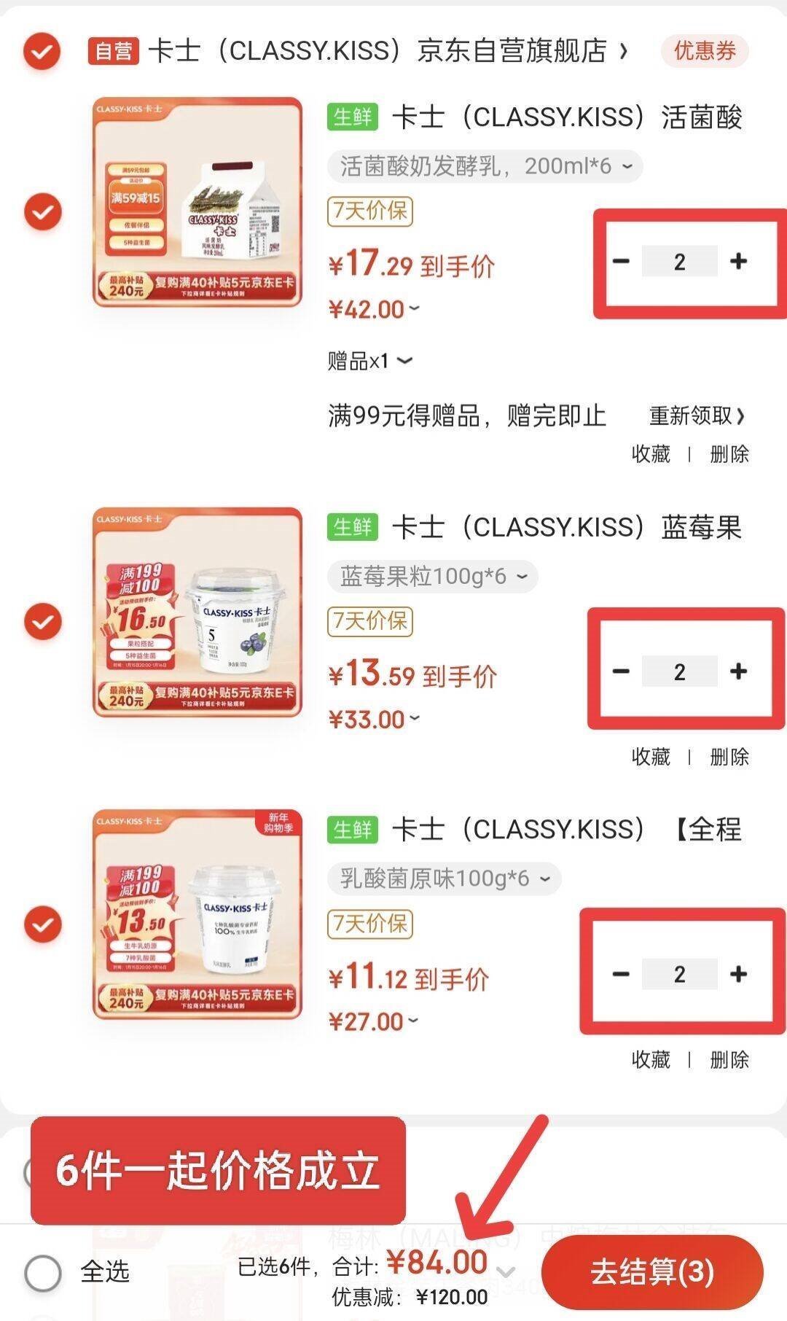Click 重新领取 gift link
This screenshot has width=787, height=1321.
pos(697,416)
